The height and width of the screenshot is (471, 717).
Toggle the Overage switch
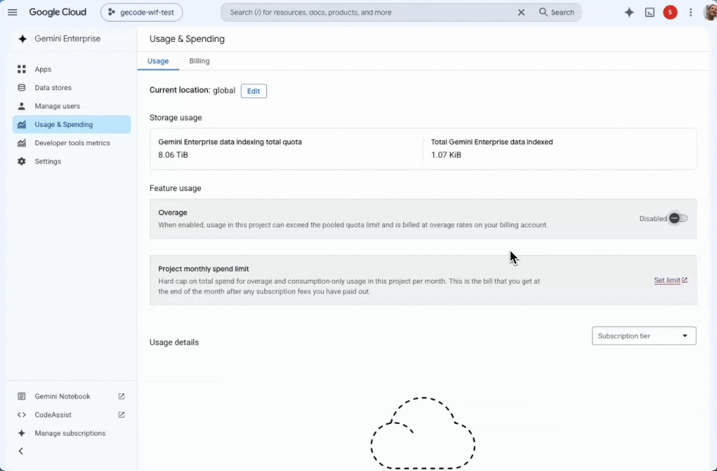pyautogui.click(x=678, y=218)
